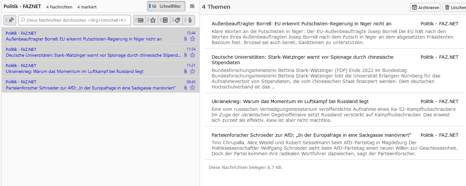Open Ukrainekrieg Luftkampf summary heading
The width and height of the screenshot is (466, 186).
click(x=290, y=101)
